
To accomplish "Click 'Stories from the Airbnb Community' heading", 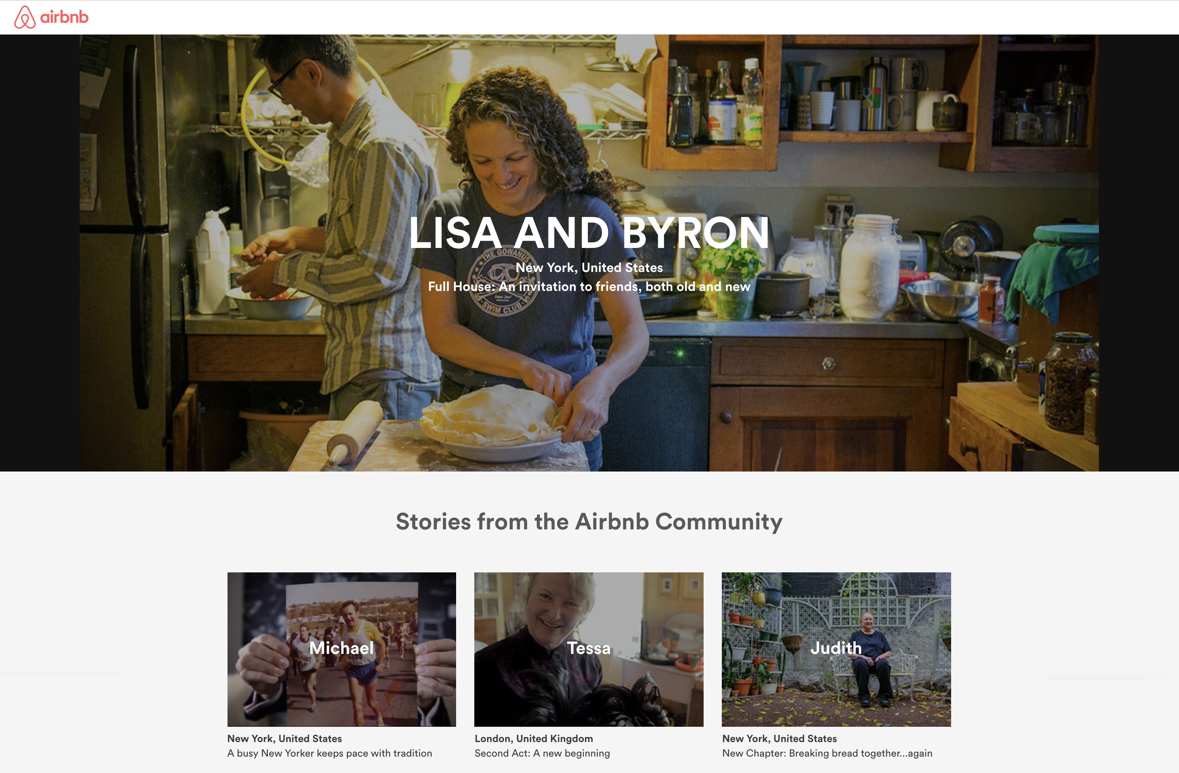I will click(589, 522).
